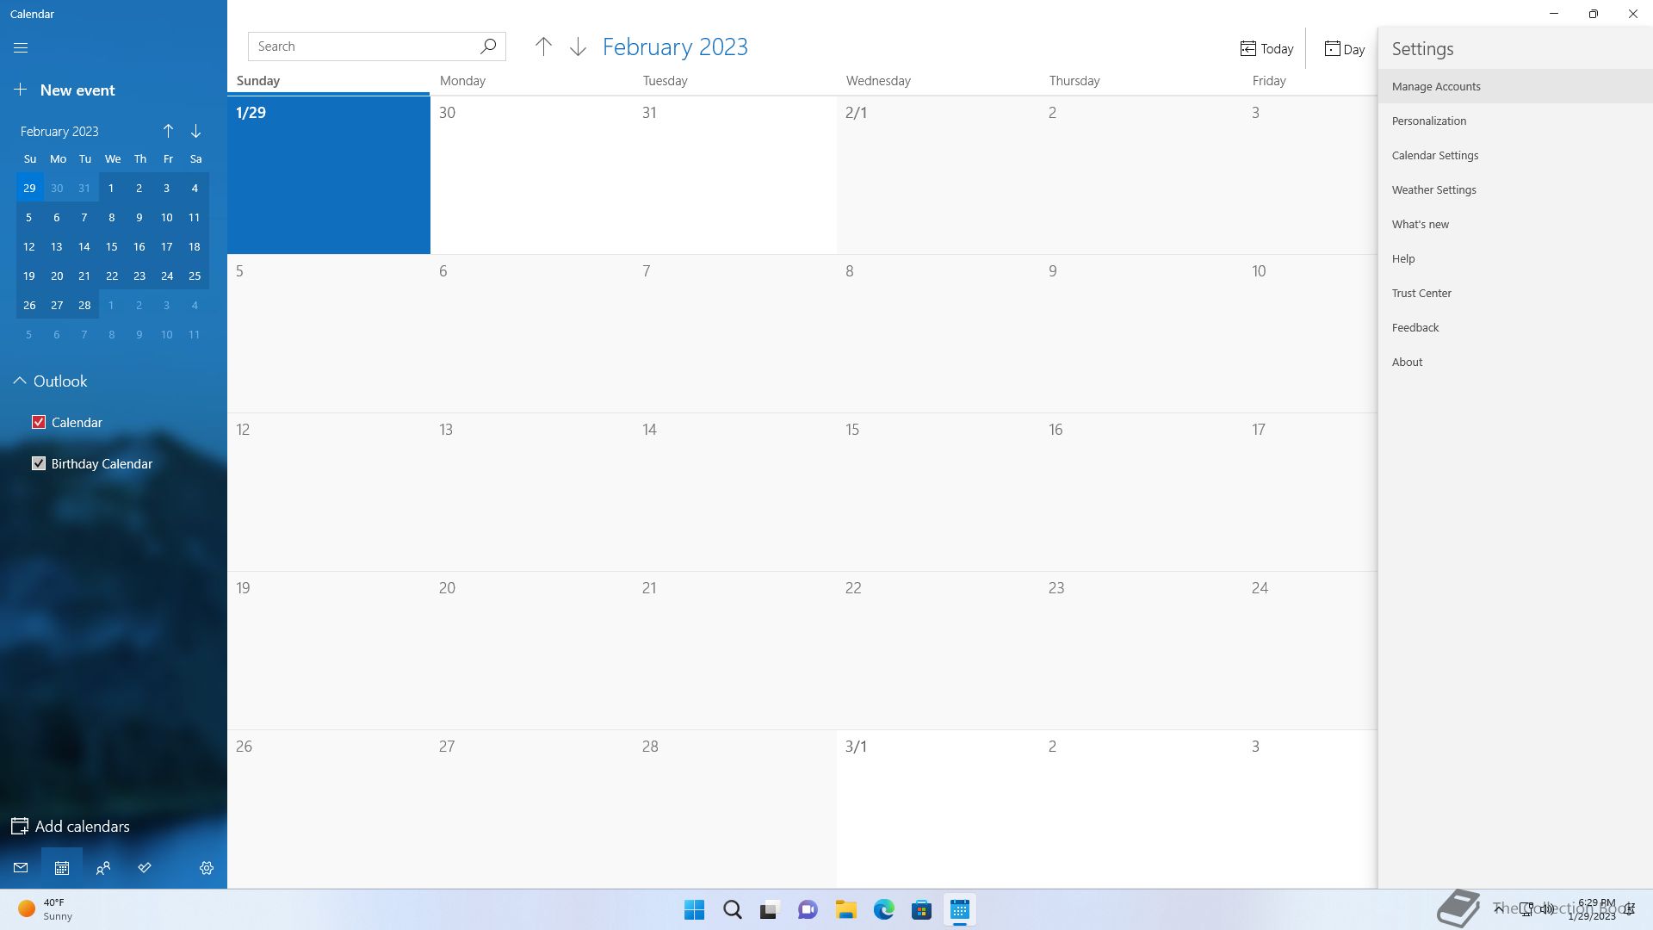Open Teams Chat from the taskbar

(x=808, y=909)
